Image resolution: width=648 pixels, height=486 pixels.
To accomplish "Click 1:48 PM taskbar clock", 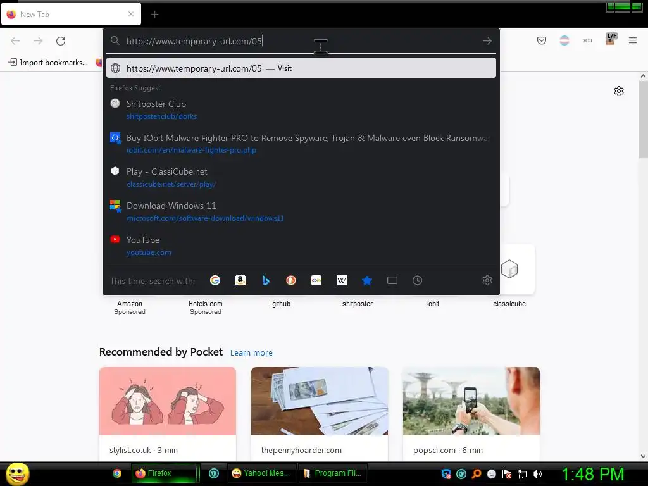I will [x=592, y=474].
